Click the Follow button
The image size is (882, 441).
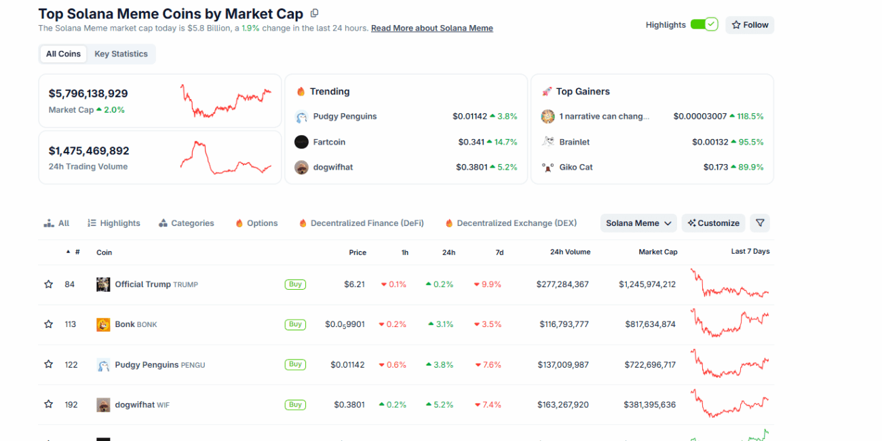pos(750,25)
